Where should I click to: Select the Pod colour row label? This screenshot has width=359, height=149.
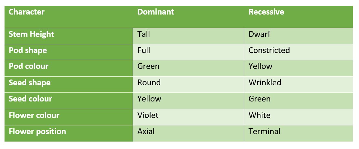tap(29, 66)
